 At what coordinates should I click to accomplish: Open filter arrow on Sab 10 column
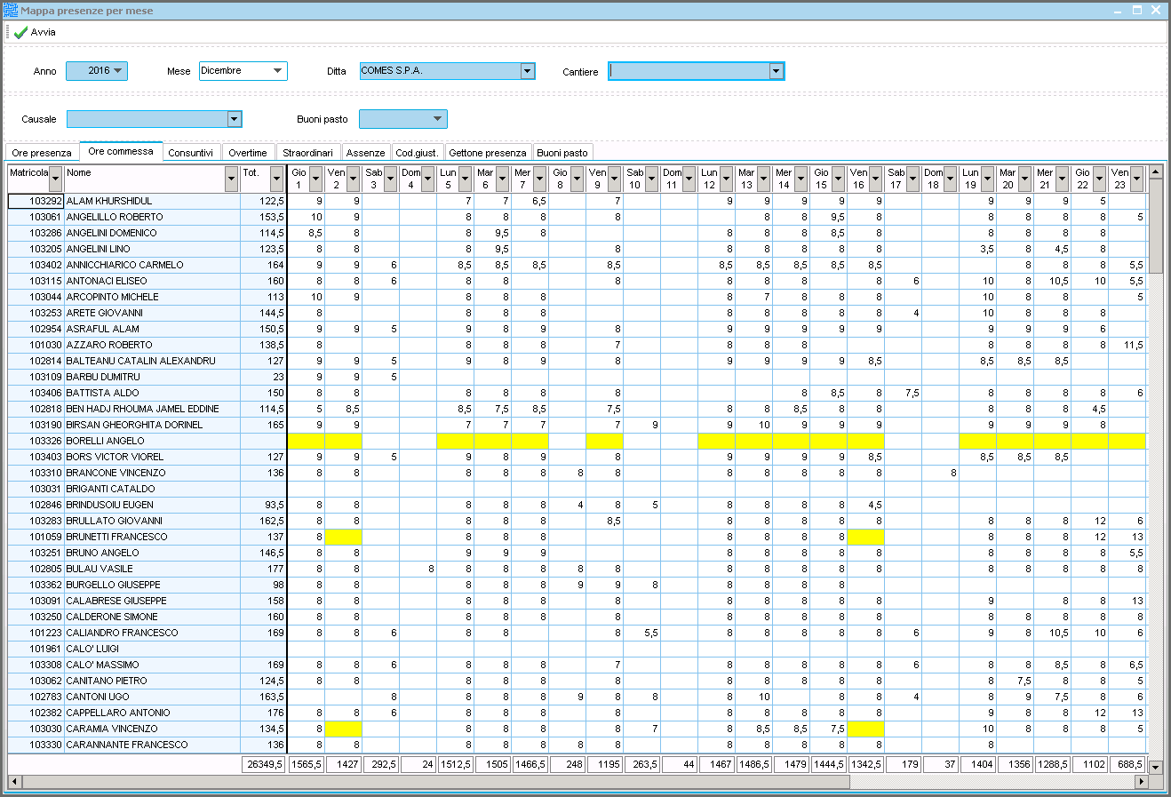click(x=651, y=179)
